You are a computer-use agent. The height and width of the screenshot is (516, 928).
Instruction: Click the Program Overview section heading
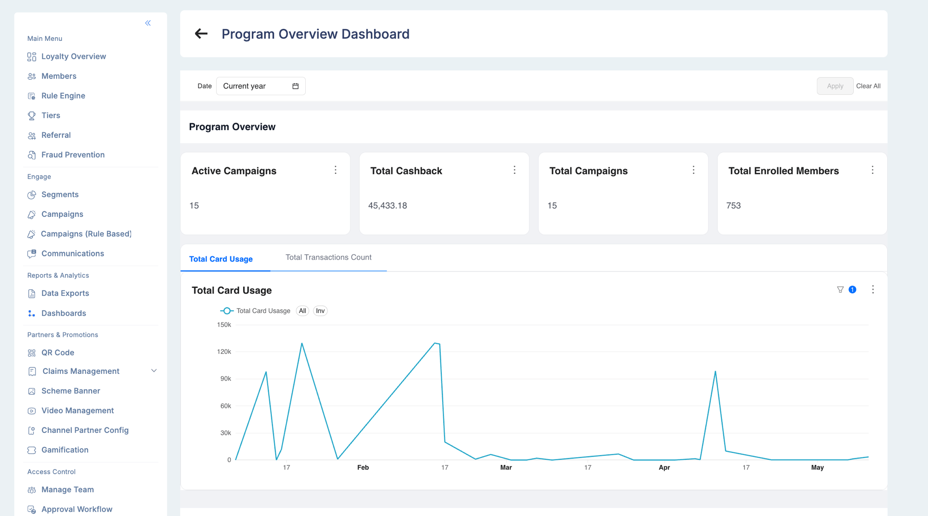click(x=232, y=127)
